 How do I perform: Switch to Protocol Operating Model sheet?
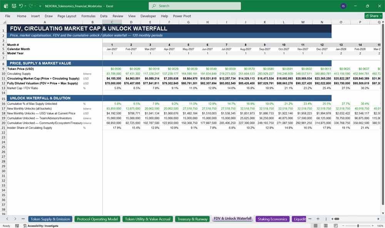click(97, 219)
